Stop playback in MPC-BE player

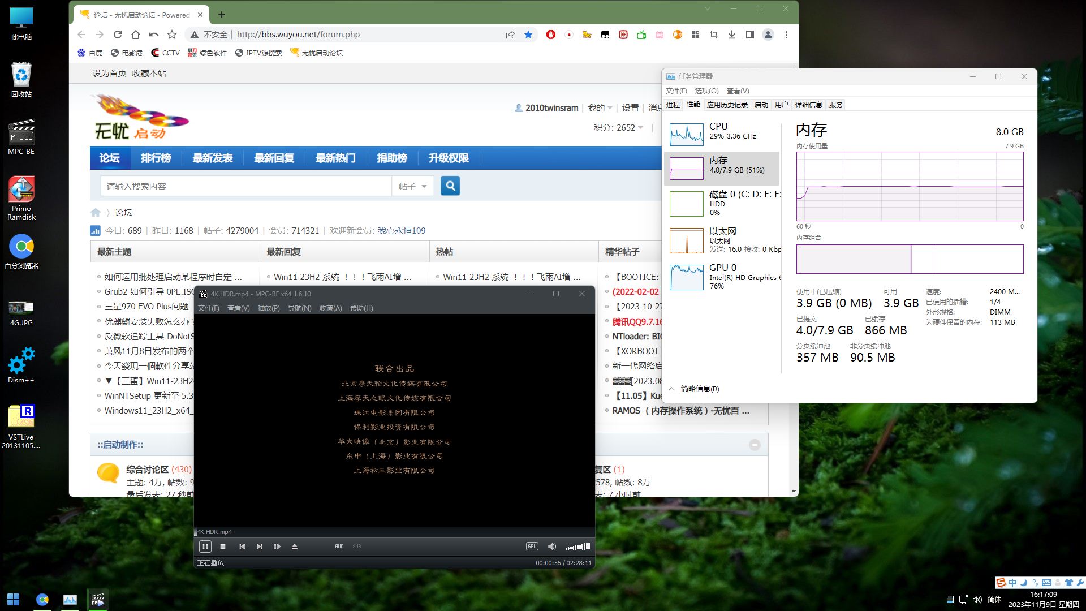[x=223, y=547]
